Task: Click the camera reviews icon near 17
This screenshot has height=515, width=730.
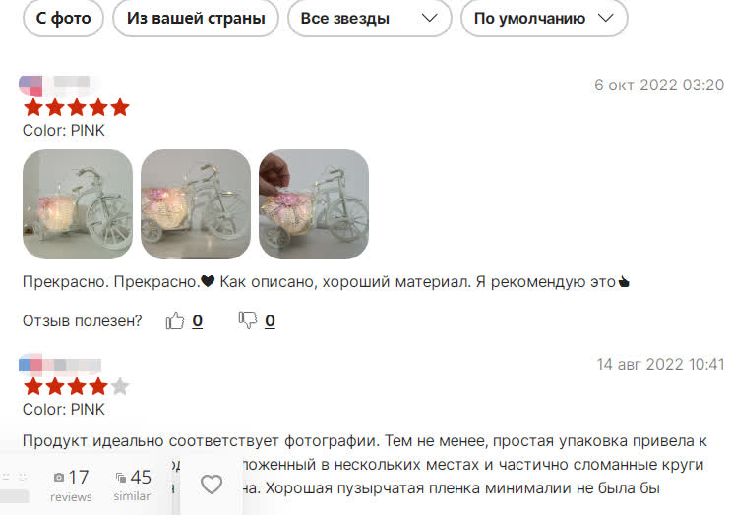Action: click(59, 478)
